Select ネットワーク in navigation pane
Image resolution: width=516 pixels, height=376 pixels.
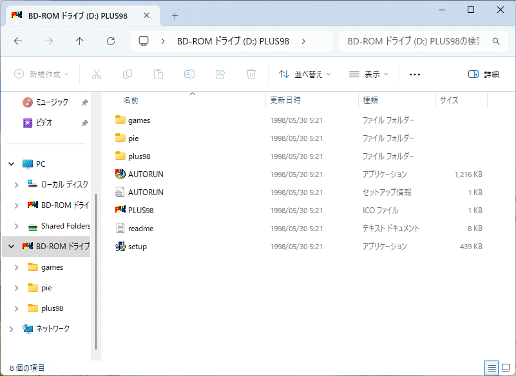click(53, 329)
